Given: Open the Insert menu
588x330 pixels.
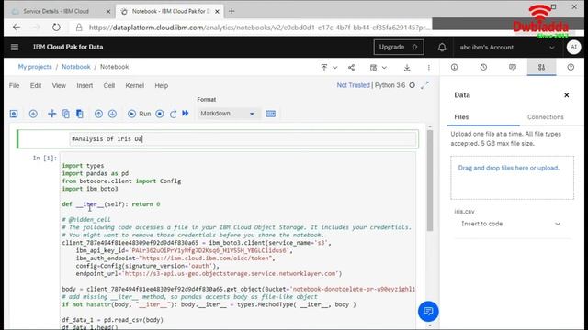Looking at the screenshot, I should coord(85,85).
